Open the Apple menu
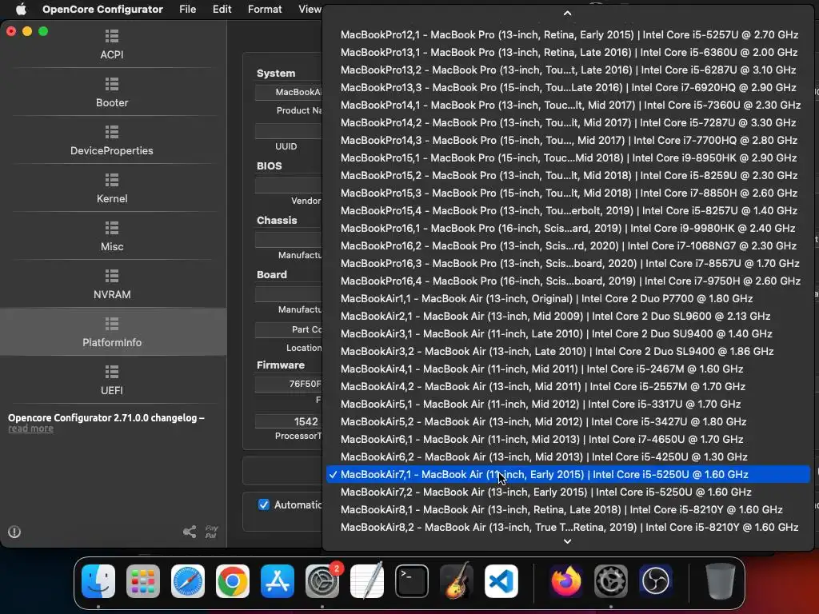Image resolution: width=819 pixels, height=614 pixels. 21,9
